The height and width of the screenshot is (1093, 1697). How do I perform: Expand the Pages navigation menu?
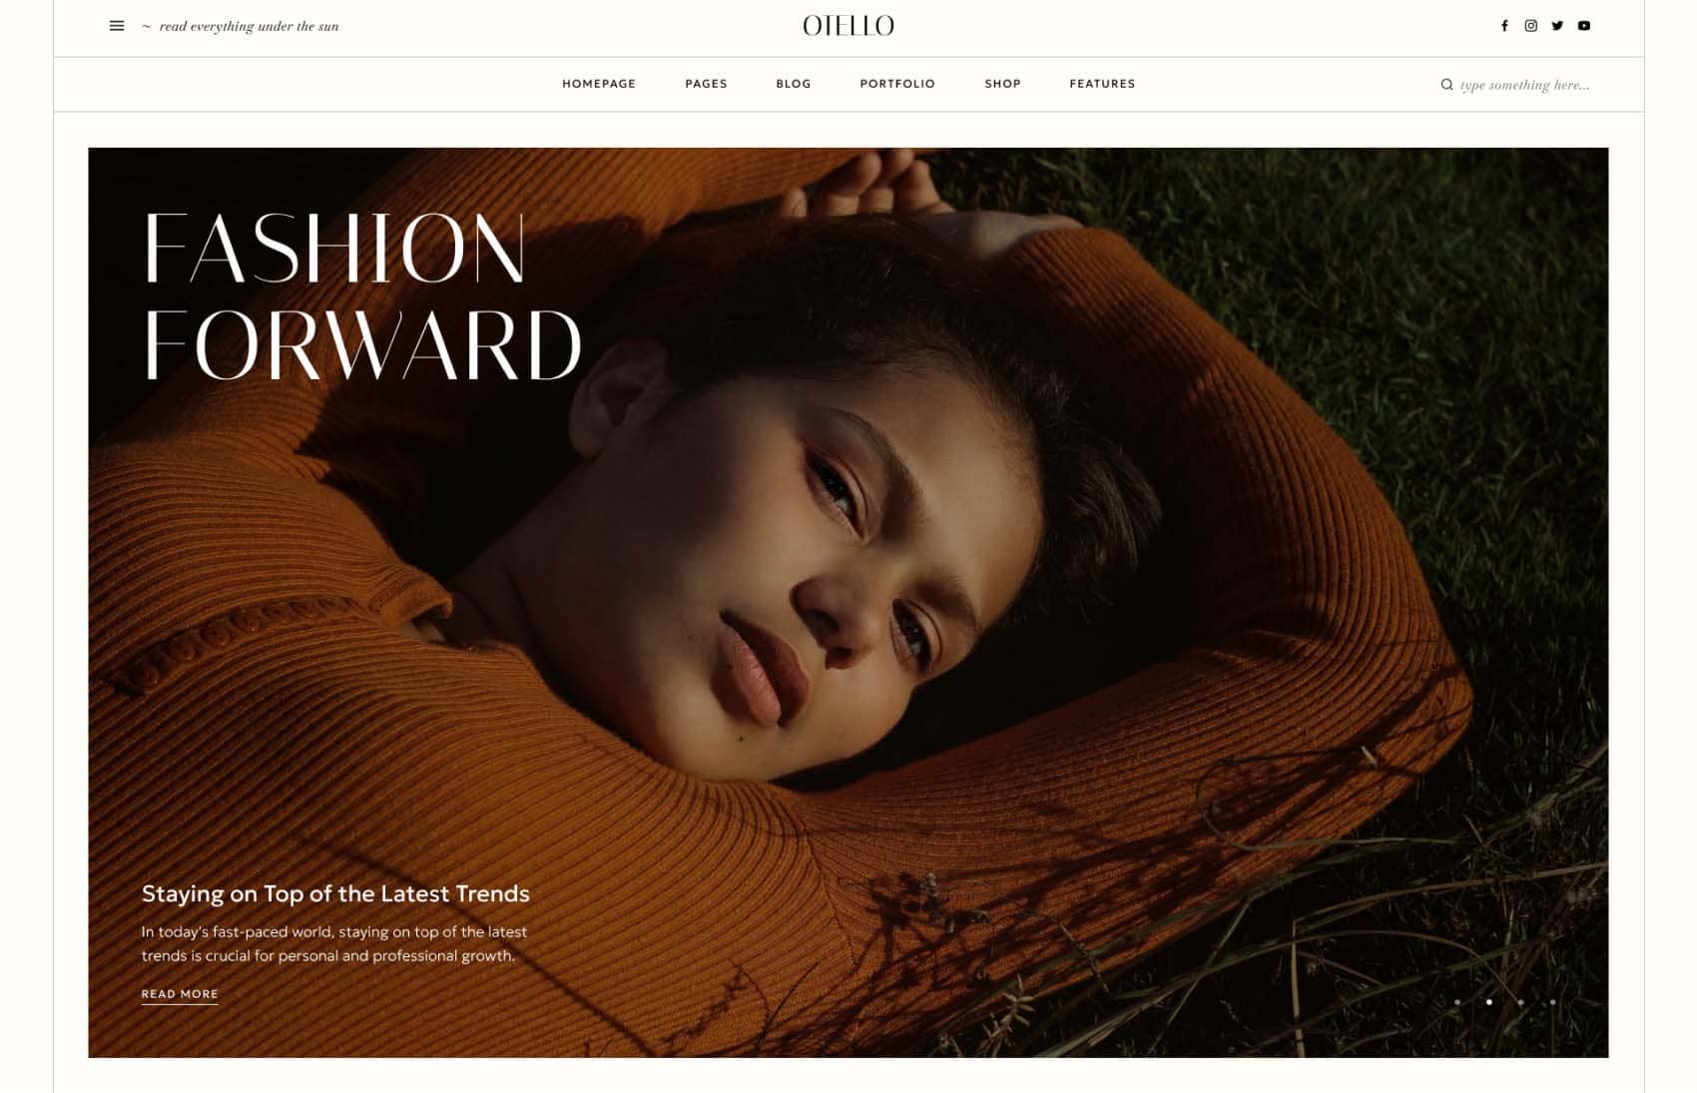706,84
